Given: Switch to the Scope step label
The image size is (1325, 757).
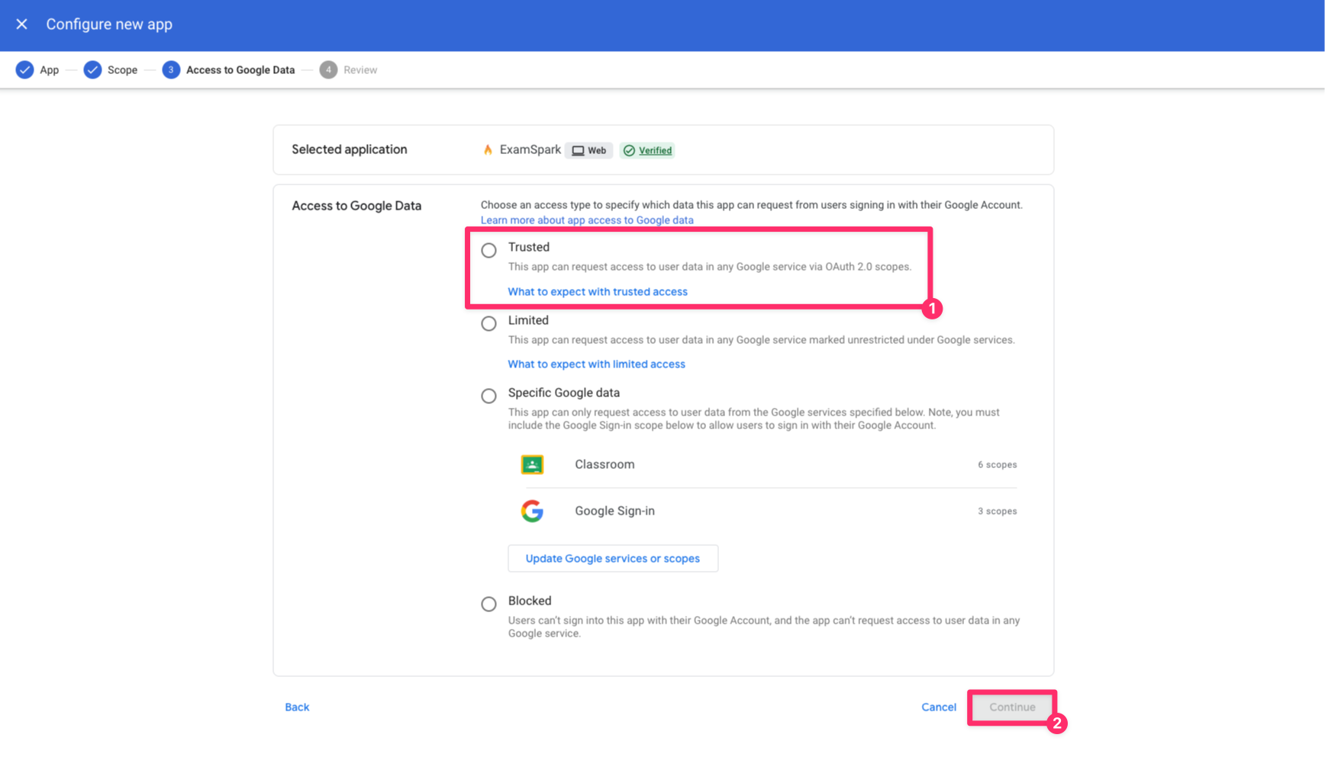Looking at the screenshot, I should (x=122, y=70).
